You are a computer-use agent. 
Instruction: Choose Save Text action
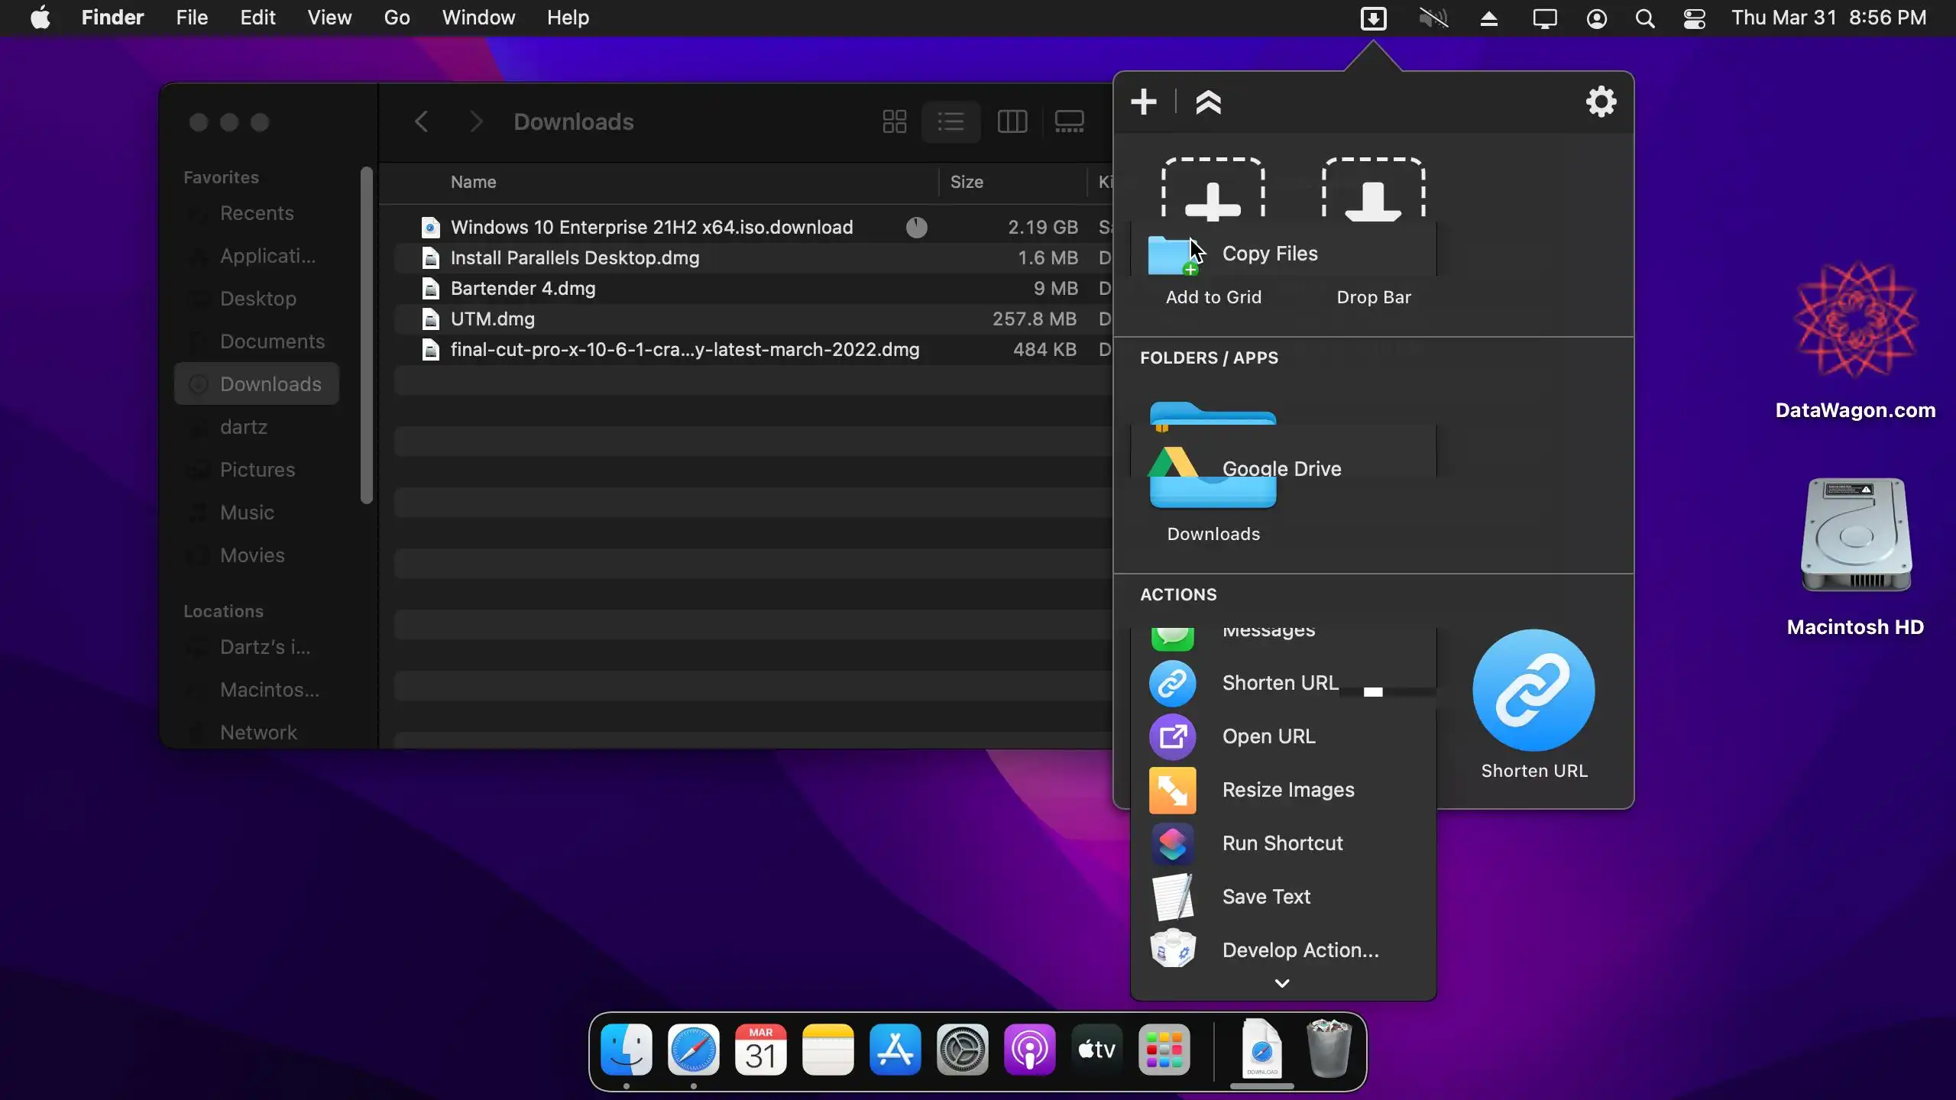point(1266,897)
